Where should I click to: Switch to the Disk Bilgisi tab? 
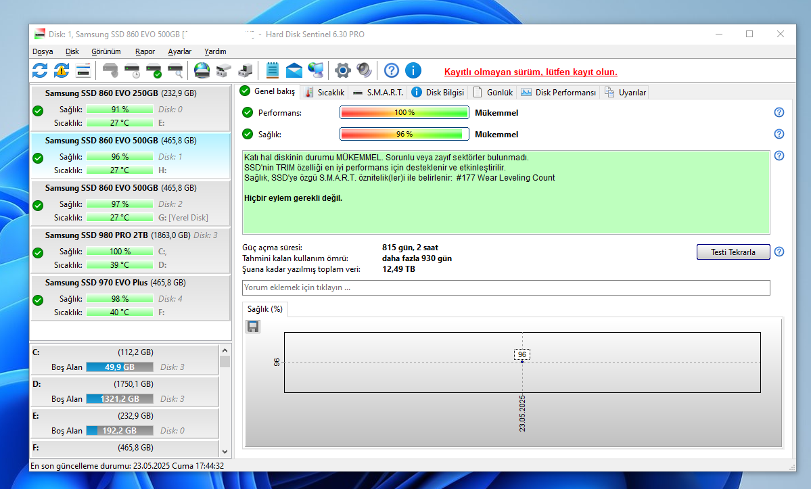438,93
